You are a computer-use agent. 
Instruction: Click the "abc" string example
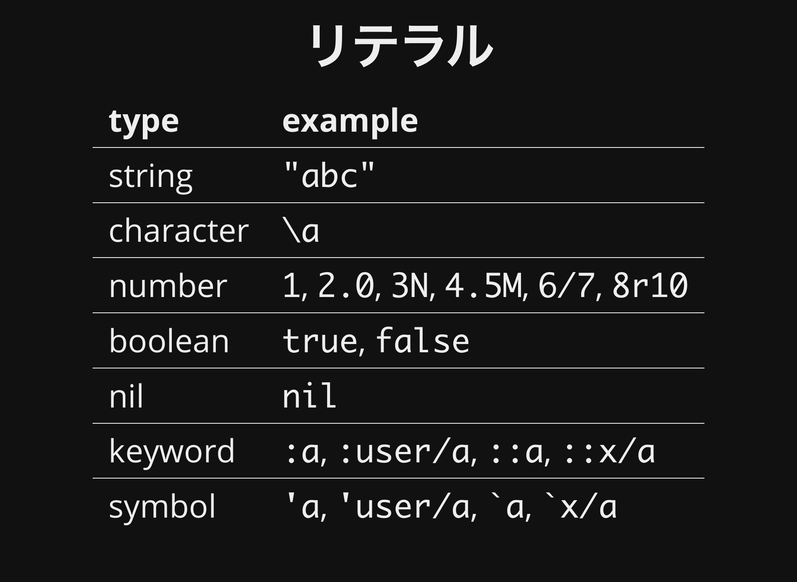click(x=328, y=175)
